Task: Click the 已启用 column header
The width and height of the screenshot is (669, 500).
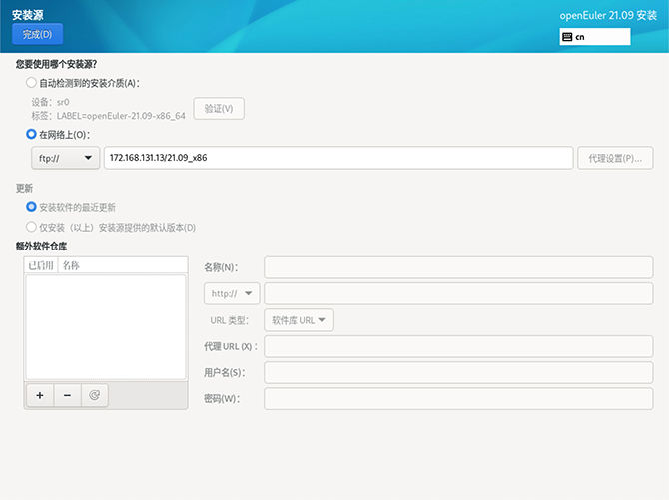Action: click(41, 265)
